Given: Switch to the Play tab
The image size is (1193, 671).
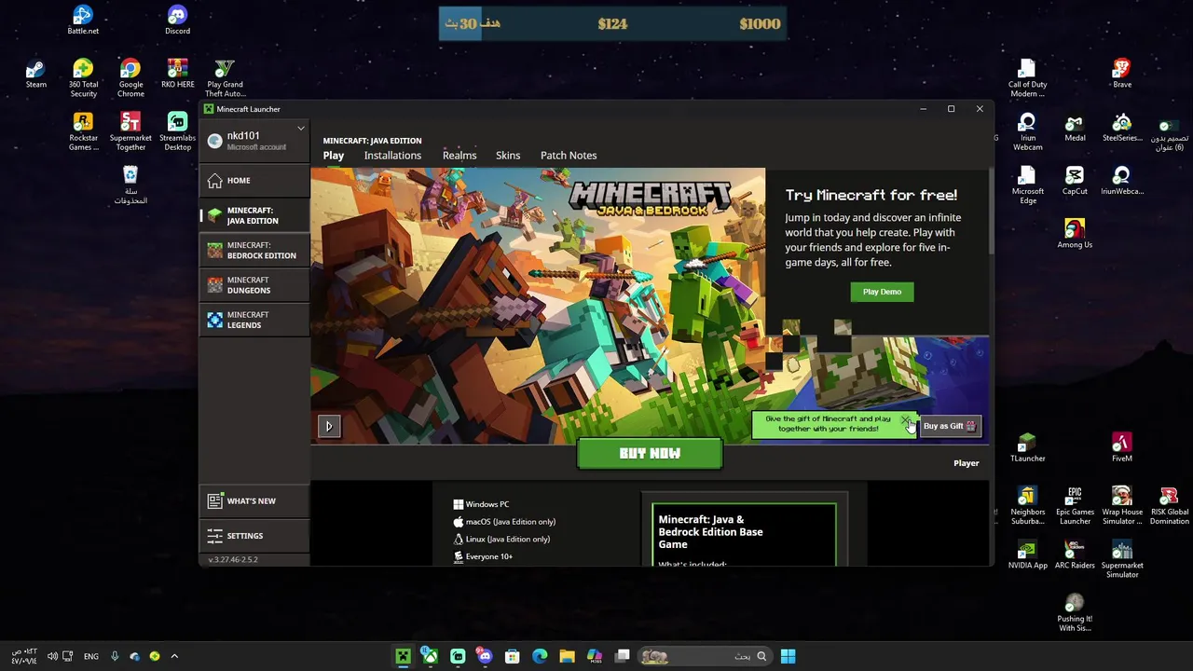Looking at the screenshot, I should (334, 156).
